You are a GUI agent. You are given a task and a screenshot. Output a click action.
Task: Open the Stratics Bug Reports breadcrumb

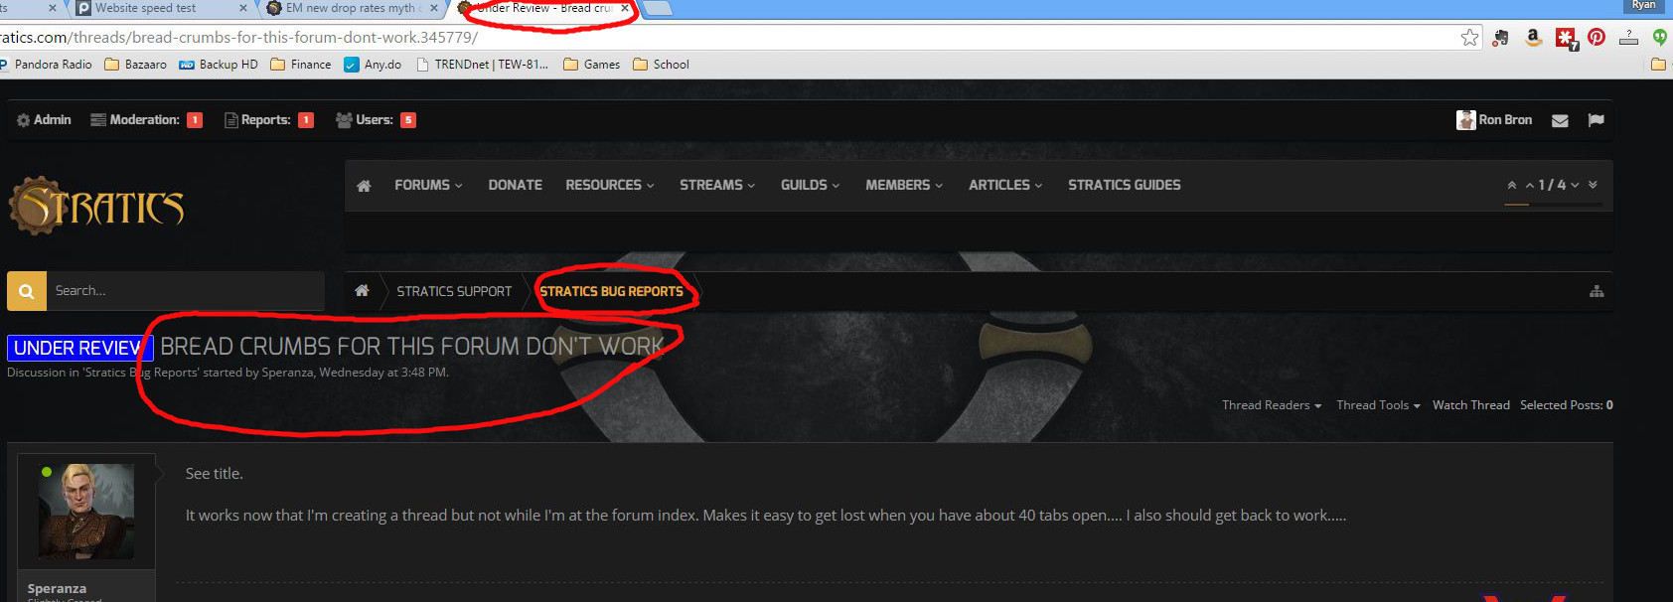(x=611, y=292)
